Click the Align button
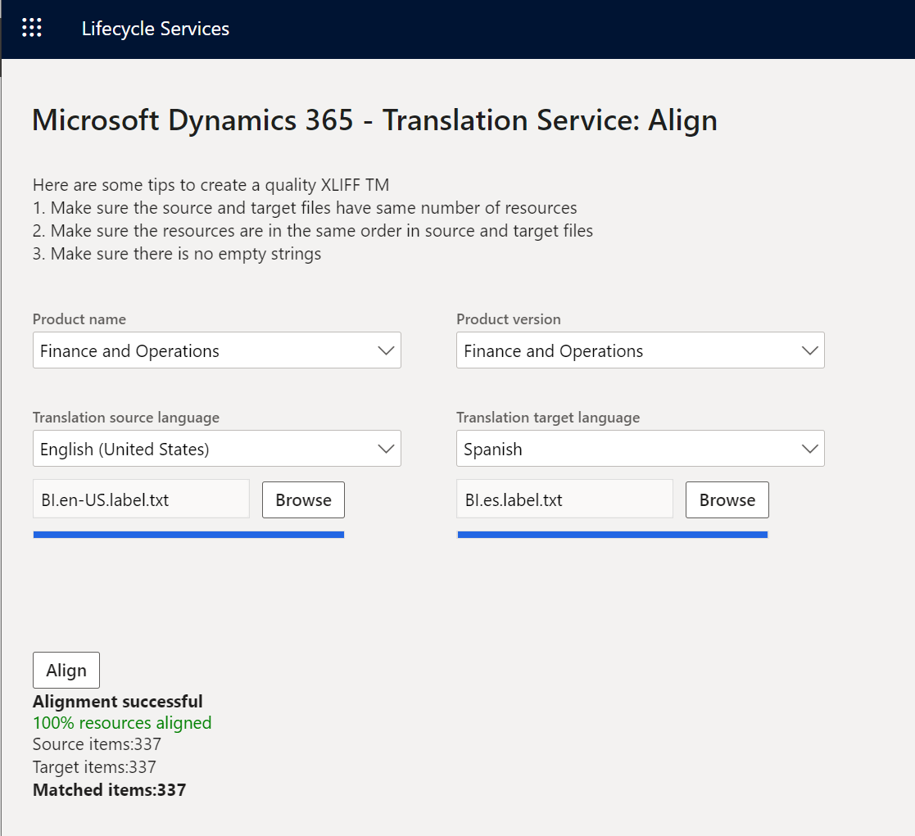The width and height of the screenshot is (915, 836). coord(66,671)
